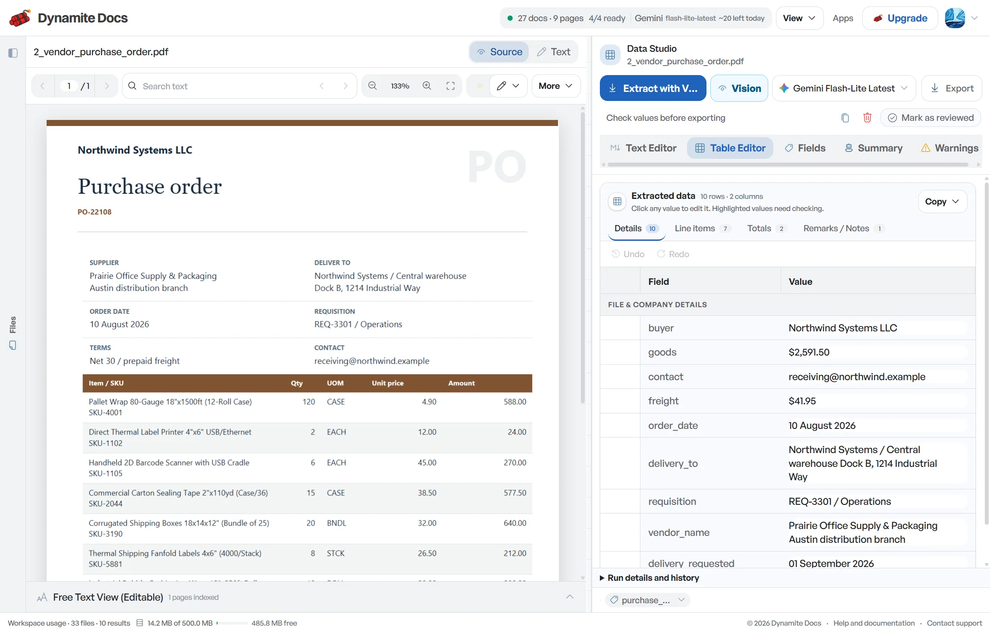
Task: Toggle Vision mode
Action: [x=739, y=88]
